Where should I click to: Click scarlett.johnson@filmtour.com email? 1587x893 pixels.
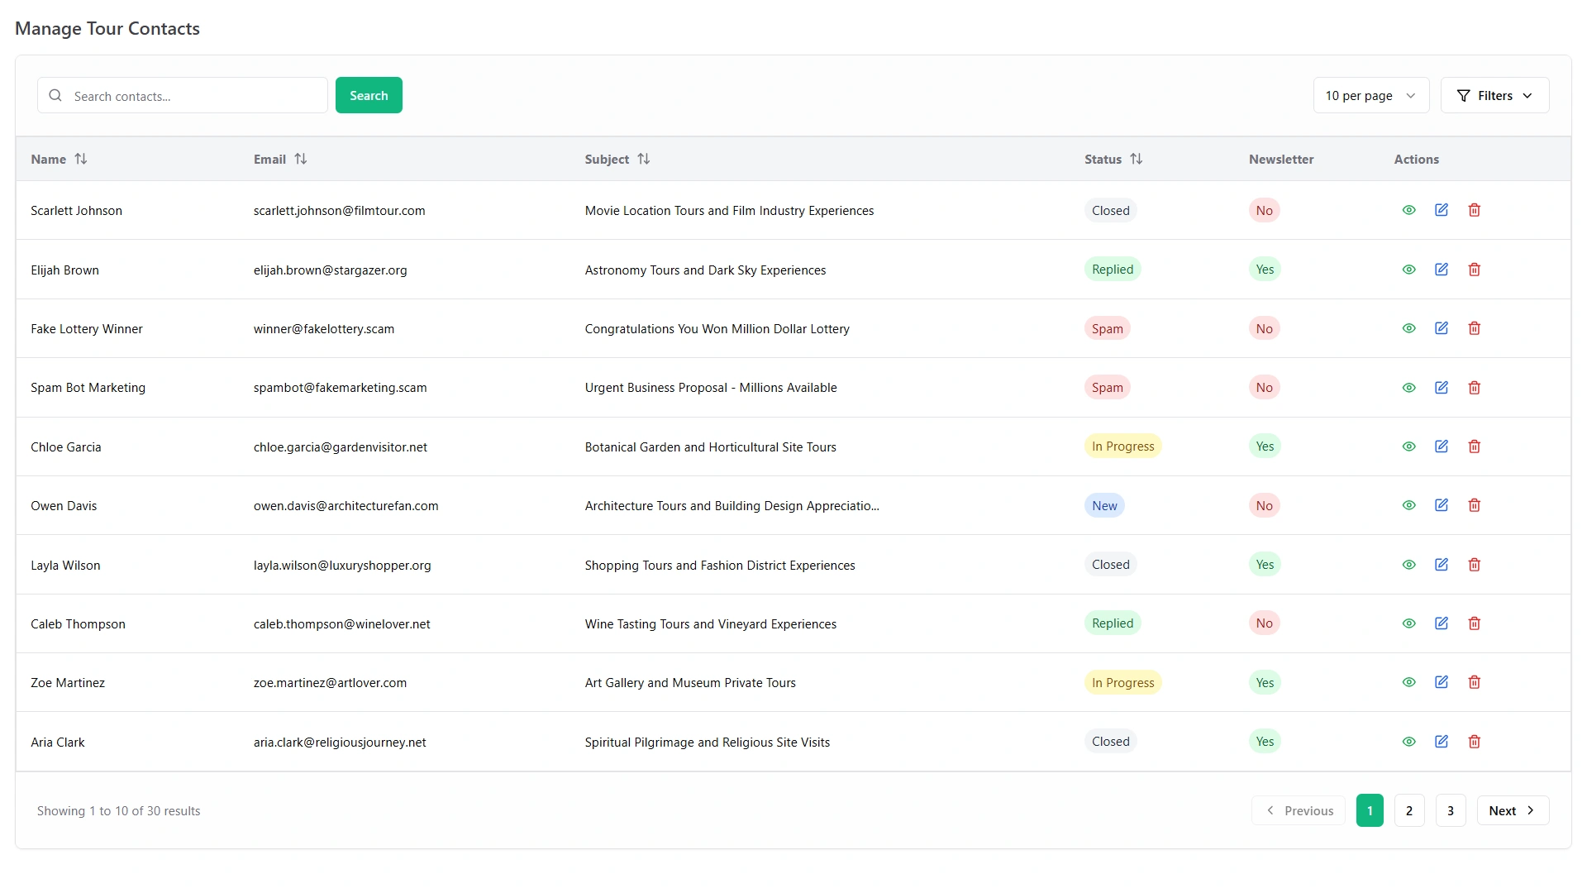340,211
